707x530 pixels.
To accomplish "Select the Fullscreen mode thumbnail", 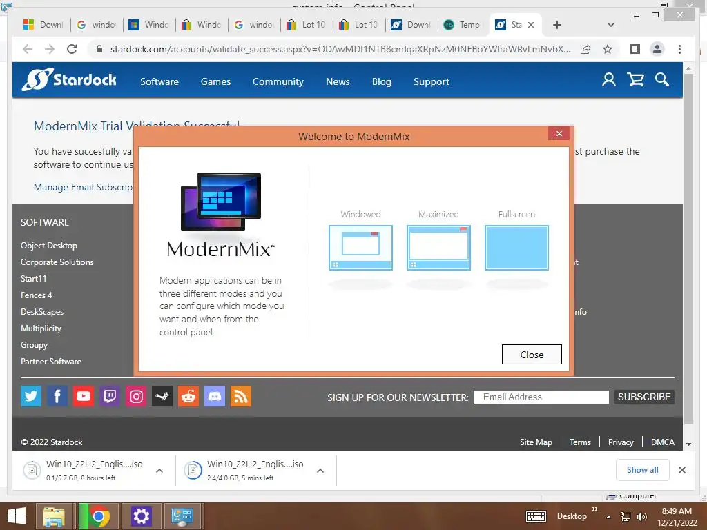I will (516, 248).
